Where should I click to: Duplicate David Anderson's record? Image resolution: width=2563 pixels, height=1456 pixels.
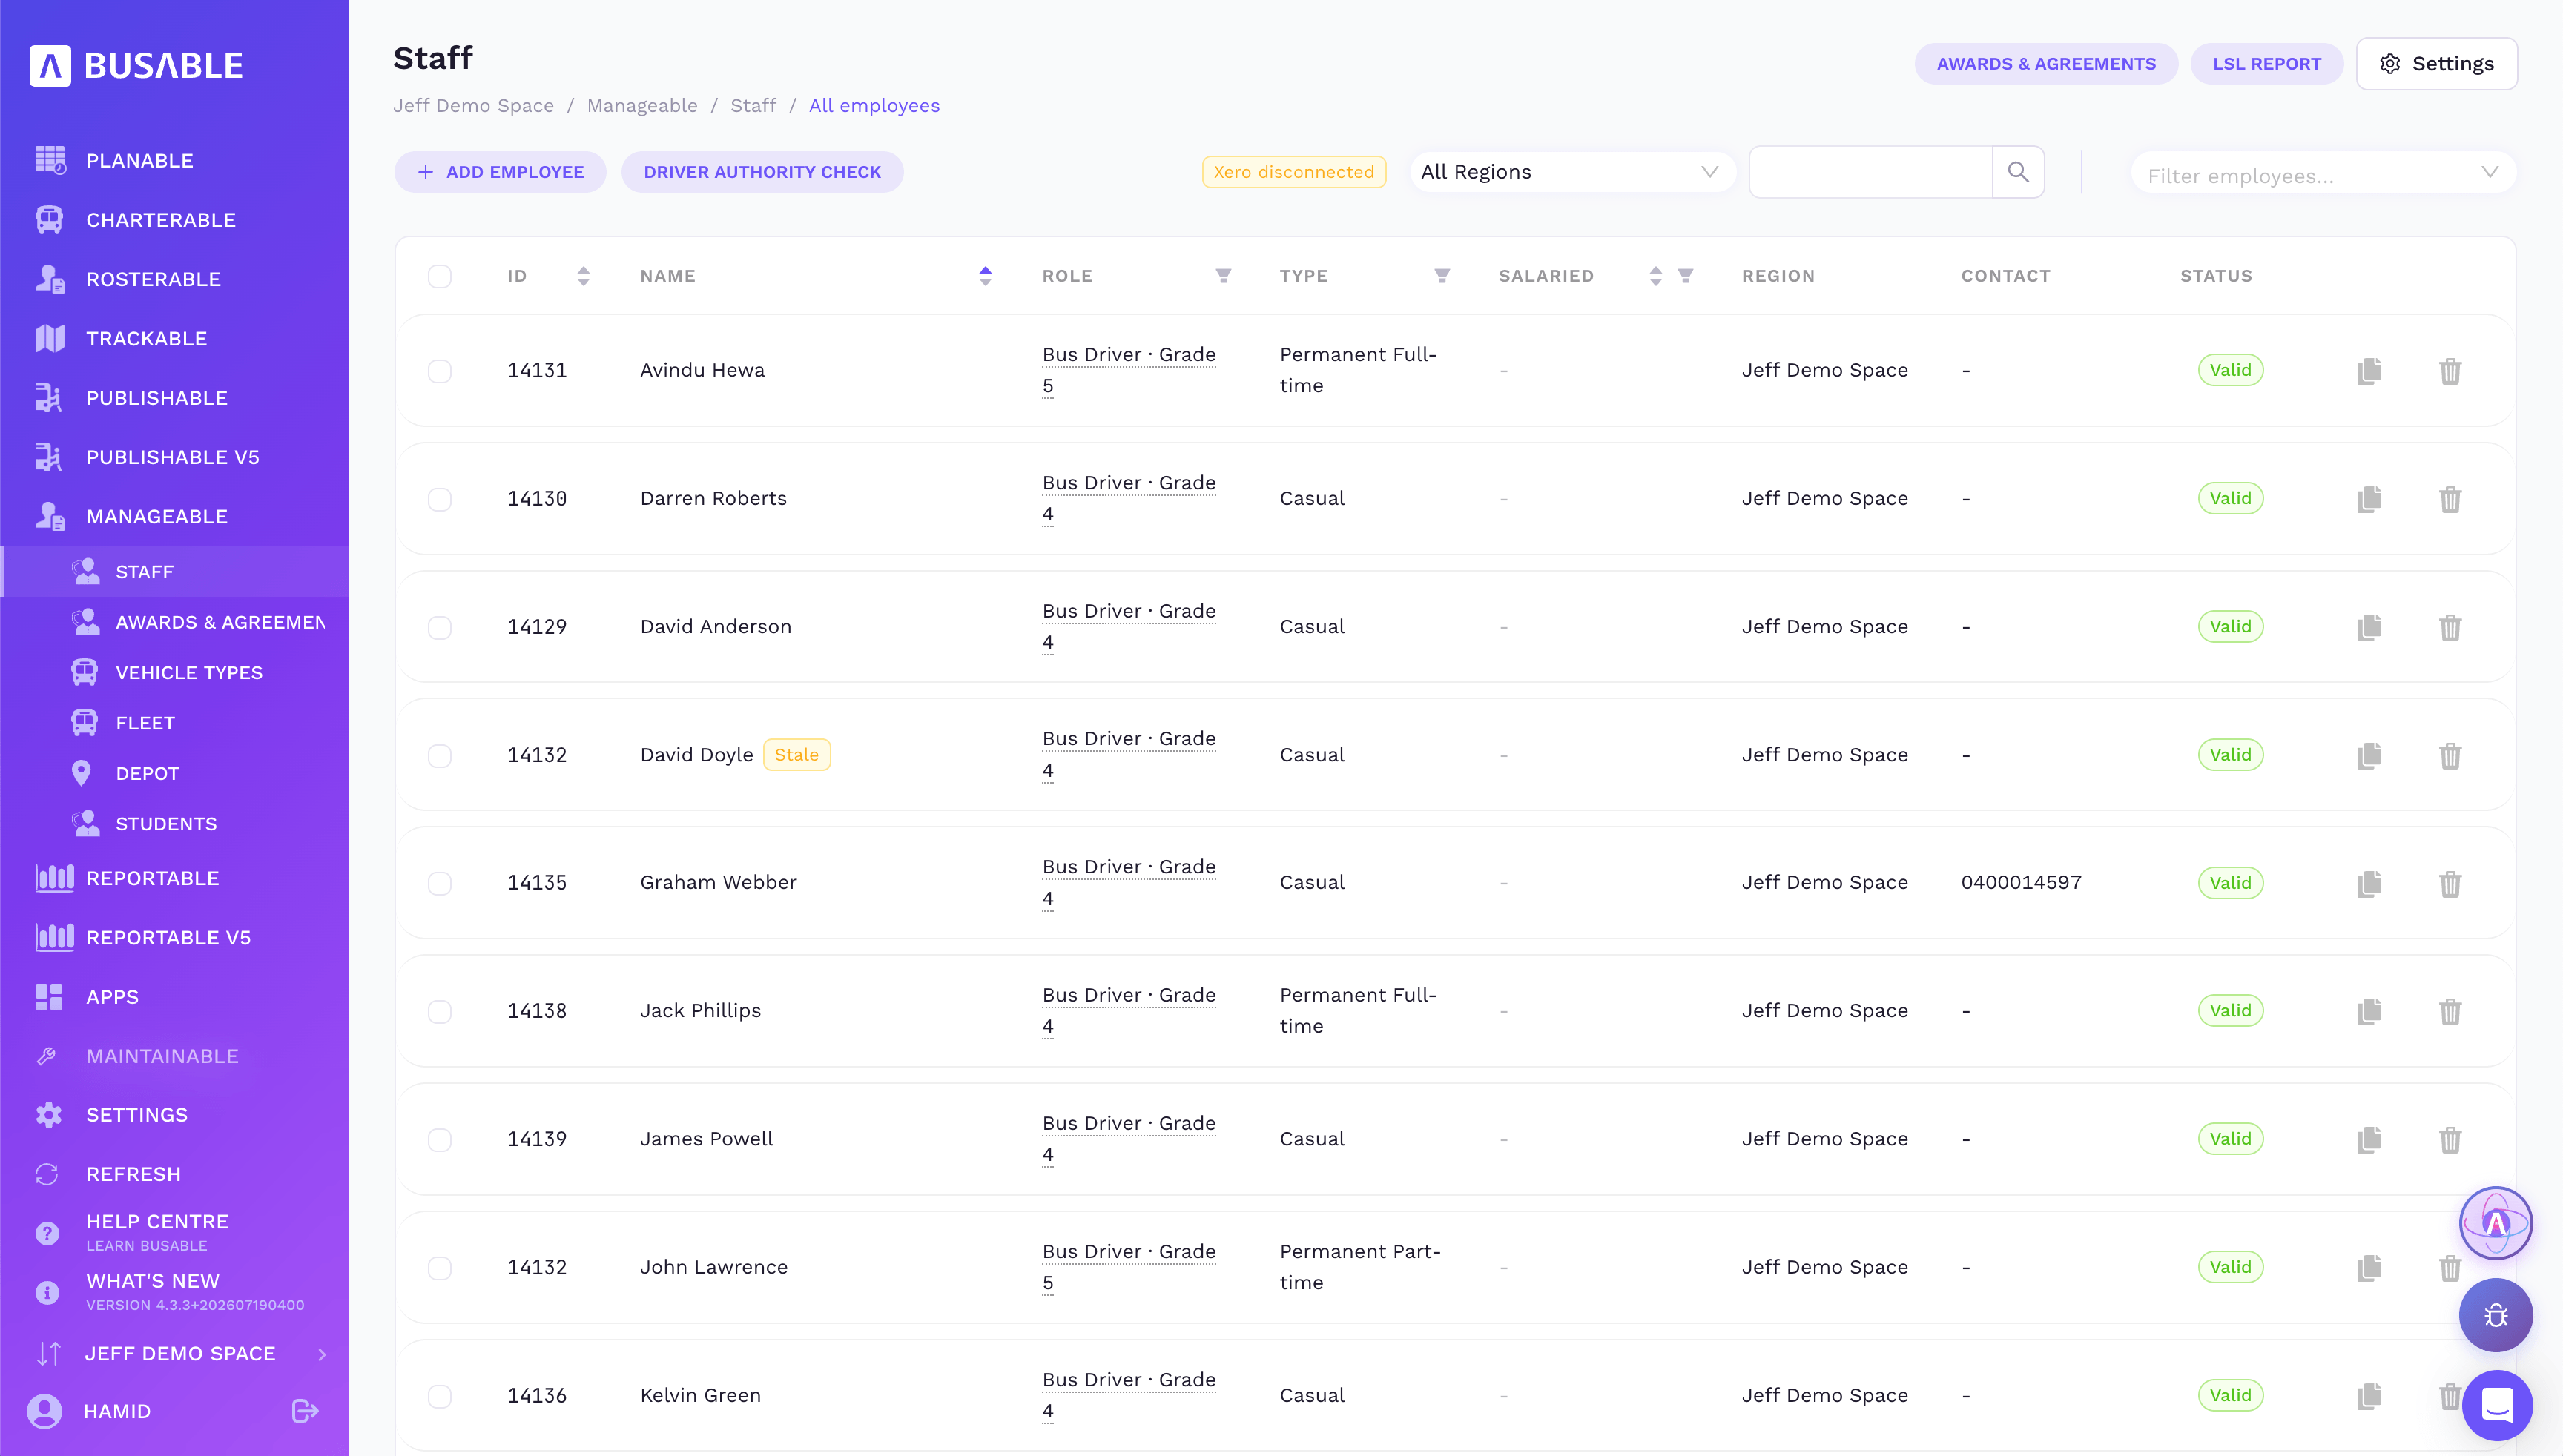[x=2368, y=627]
